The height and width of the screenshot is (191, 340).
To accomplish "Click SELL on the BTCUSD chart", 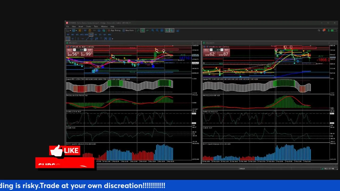I will click(70, 50).
